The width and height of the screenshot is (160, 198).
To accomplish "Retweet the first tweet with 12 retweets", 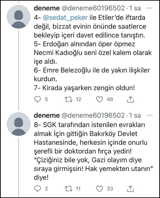I will click(x=69, y=99).
